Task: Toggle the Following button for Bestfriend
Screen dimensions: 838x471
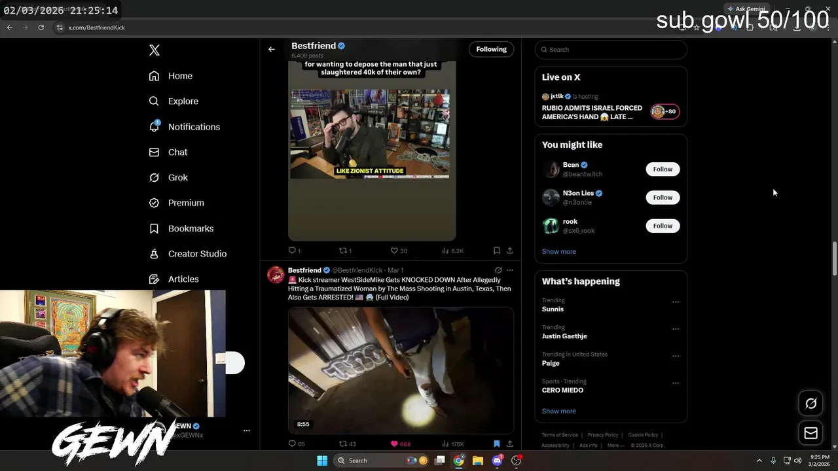Action: pos(491,49)
